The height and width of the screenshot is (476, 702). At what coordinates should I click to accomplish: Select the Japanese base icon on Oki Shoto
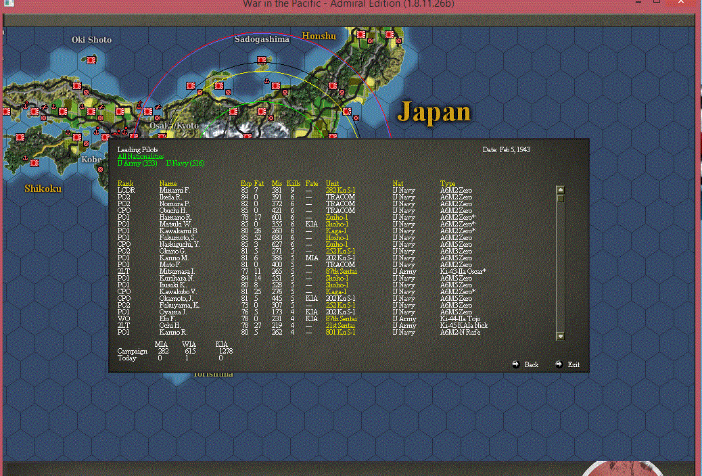pos(91,59)
